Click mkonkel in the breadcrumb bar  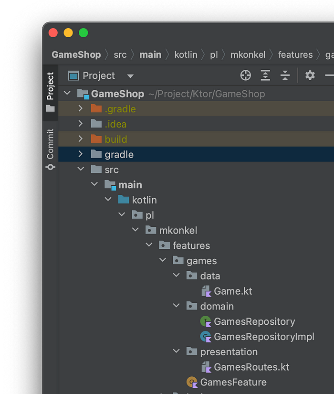[248, 54]
